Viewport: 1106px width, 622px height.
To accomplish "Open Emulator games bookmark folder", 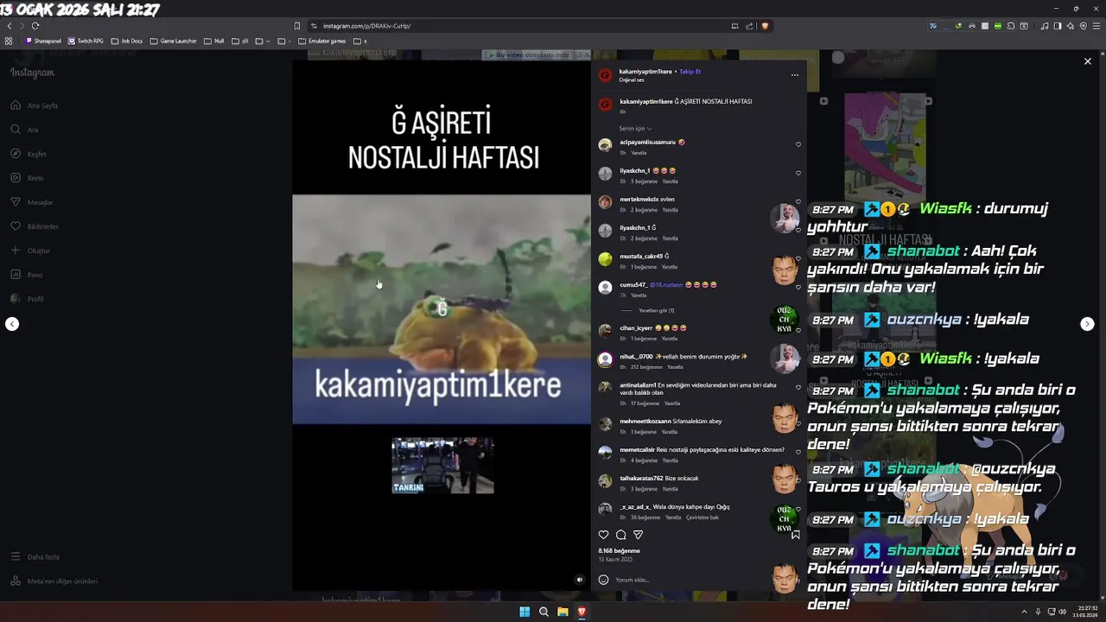I will [321, 41].
